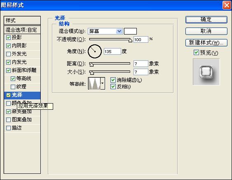
Task: Select the 样式 styles list entry
Action: click(x=22, y=21)
